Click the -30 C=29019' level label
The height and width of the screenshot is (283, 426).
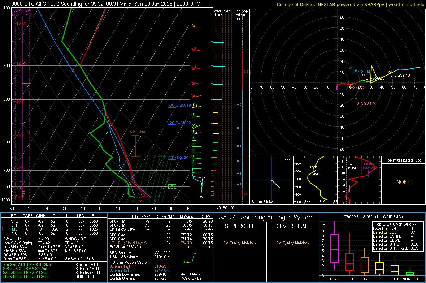[x=179, y=105]
